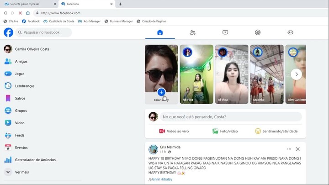Click the Amigos icon in sidebar
This screenshot has width=329, height=185.
pos(8,61)
